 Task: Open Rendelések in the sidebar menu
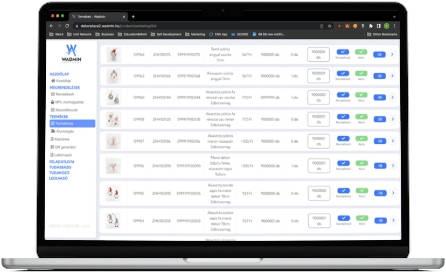65,94
